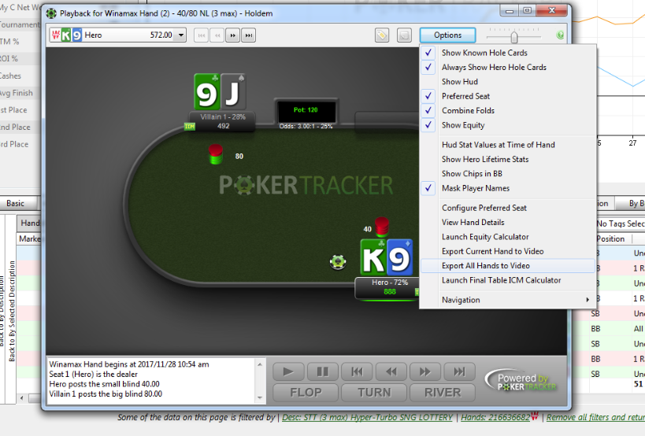Viewport: 645px width, 436px height.
Task: Skip to end of hand playback
Action: [x=459, y=372]
